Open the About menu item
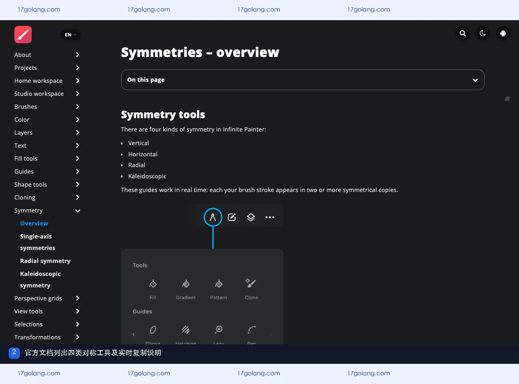This screenshot has width=519, height=384. pyautogui.click(x=23, y=55)
